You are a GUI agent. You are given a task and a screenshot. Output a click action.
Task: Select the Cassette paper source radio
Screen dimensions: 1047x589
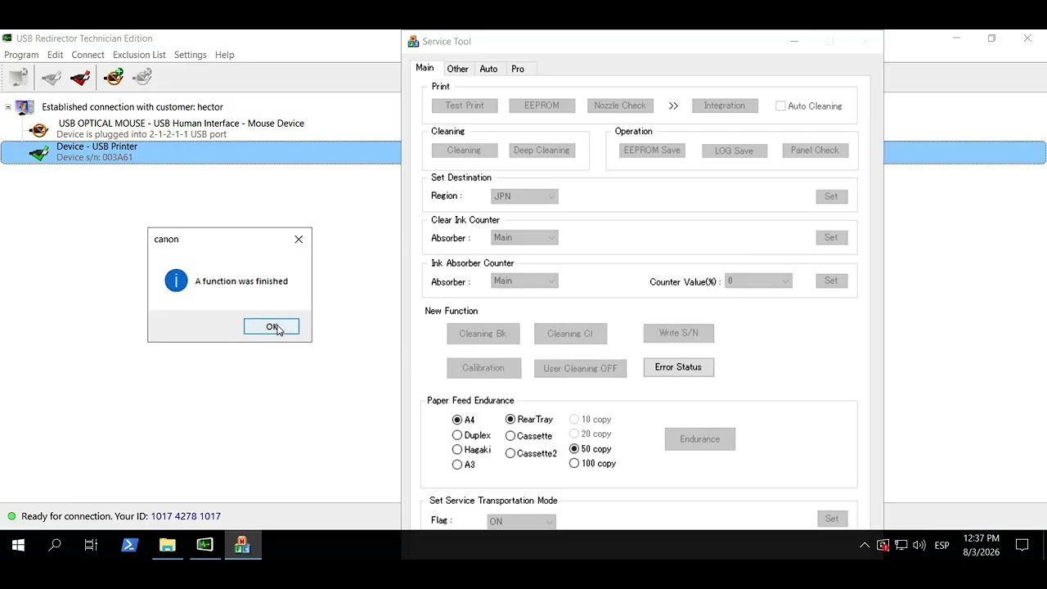click(x=510, y=436)
